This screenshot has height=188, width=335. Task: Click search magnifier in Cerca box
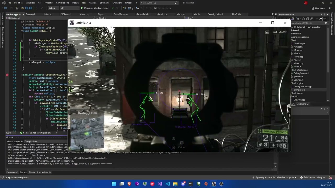[176, 3]
